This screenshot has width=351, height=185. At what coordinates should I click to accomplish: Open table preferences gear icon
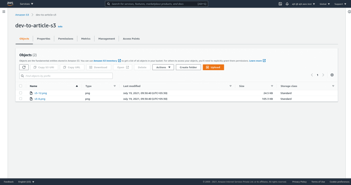(x=332, y=75)
